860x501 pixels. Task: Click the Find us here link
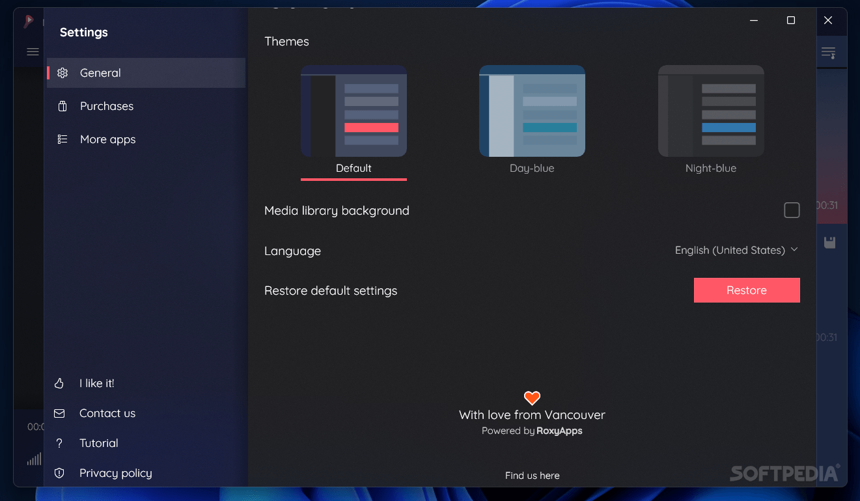(x=532, y=476)
